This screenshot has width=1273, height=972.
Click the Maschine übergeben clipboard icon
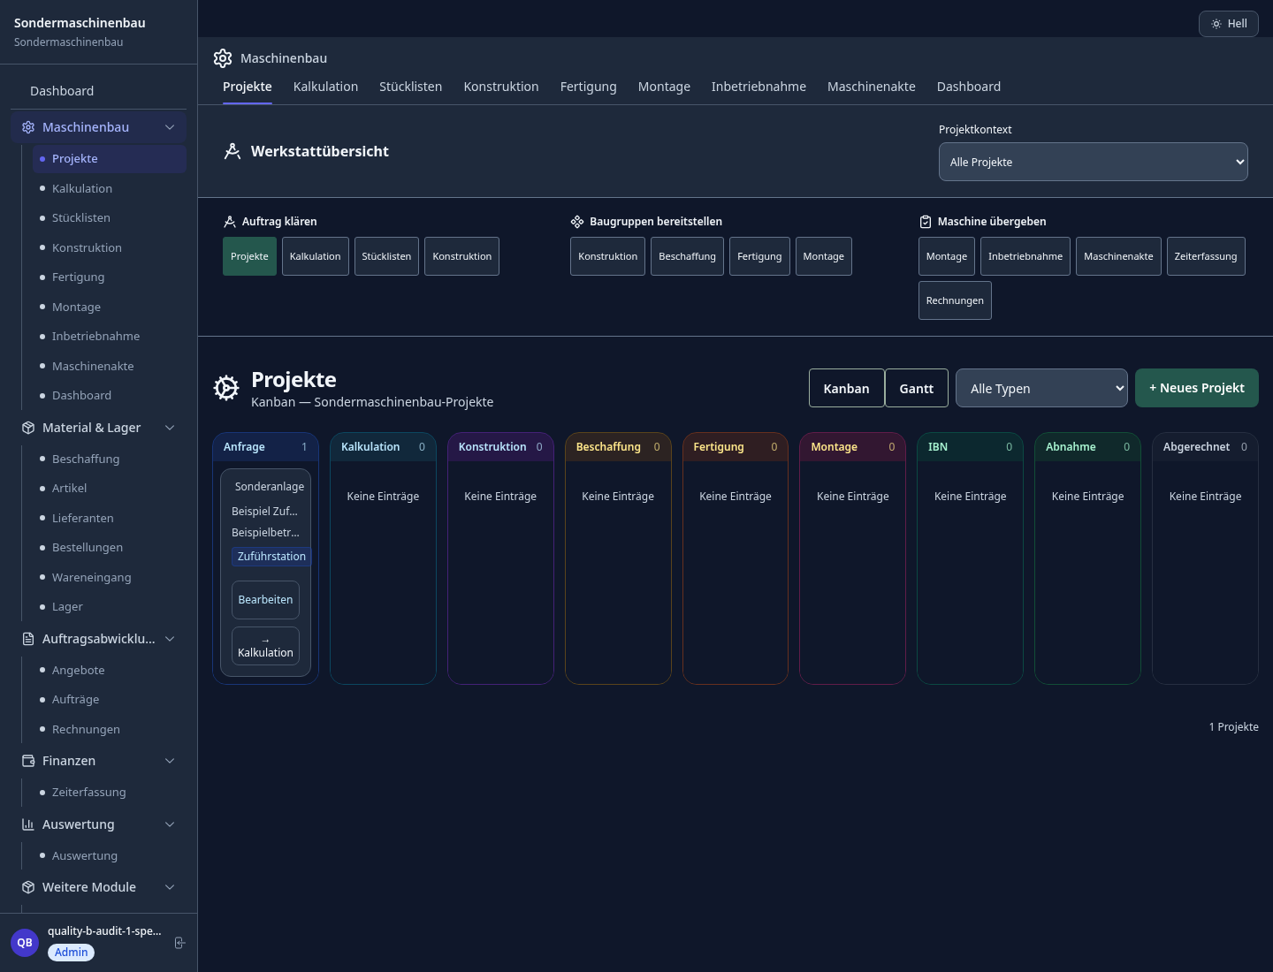(x=926, y=222)
